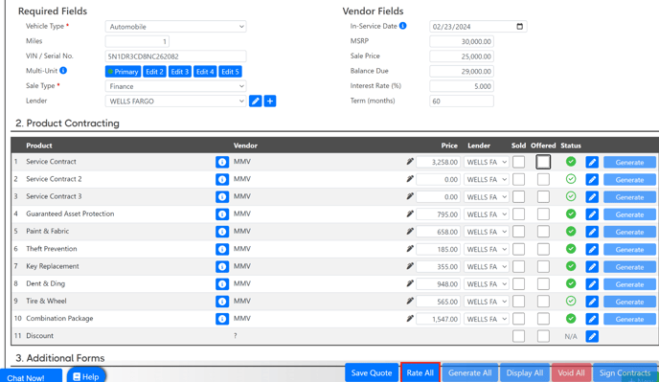
Task: Open info icon for Paint & Fabric
Action: point(222,232)
